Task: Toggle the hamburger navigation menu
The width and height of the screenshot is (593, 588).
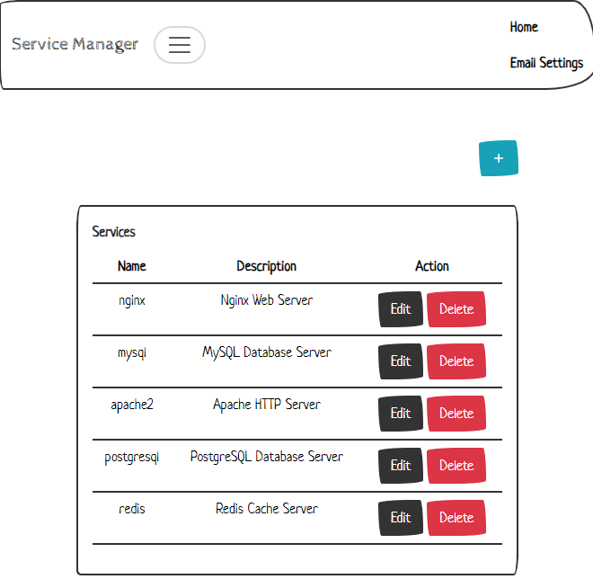Action: [x=180, y=45]
